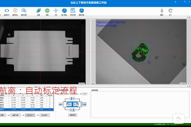Jog X- with the up arrow button
Image resolution: width=191 pixels, height=127 pixels.
click(x=72, y=98)
